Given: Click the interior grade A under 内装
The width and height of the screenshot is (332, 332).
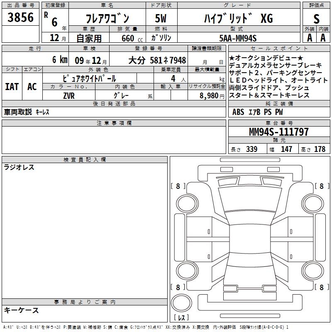Looking at the screenshot, I should tap(323, 37).
